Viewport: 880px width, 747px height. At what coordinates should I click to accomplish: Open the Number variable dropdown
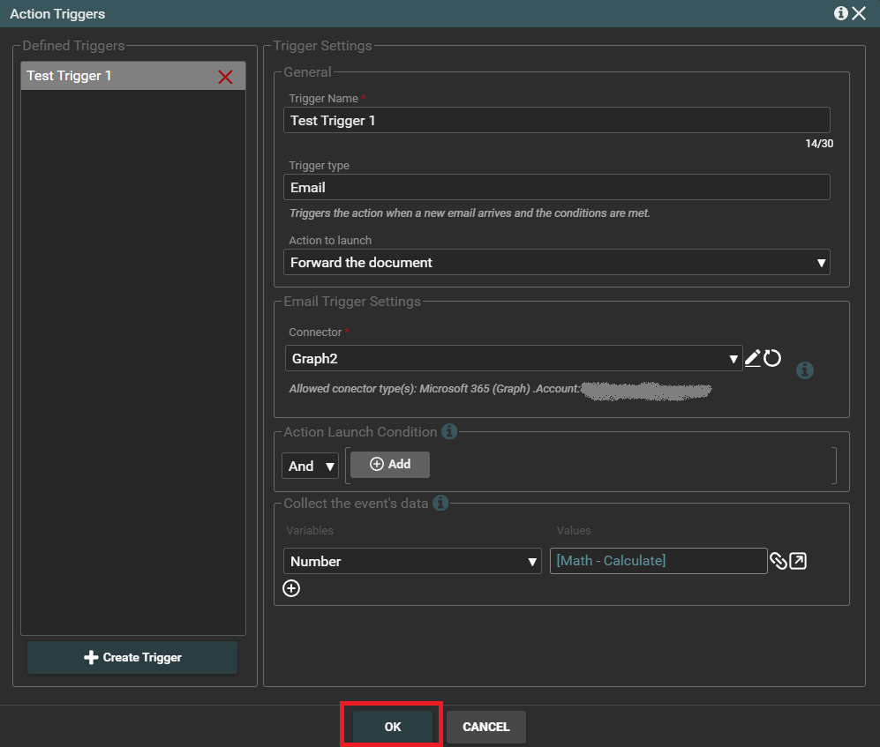[412, 561]
